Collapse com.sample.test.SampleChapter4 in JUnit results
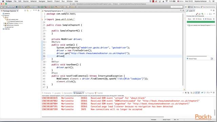 point(188,25)
